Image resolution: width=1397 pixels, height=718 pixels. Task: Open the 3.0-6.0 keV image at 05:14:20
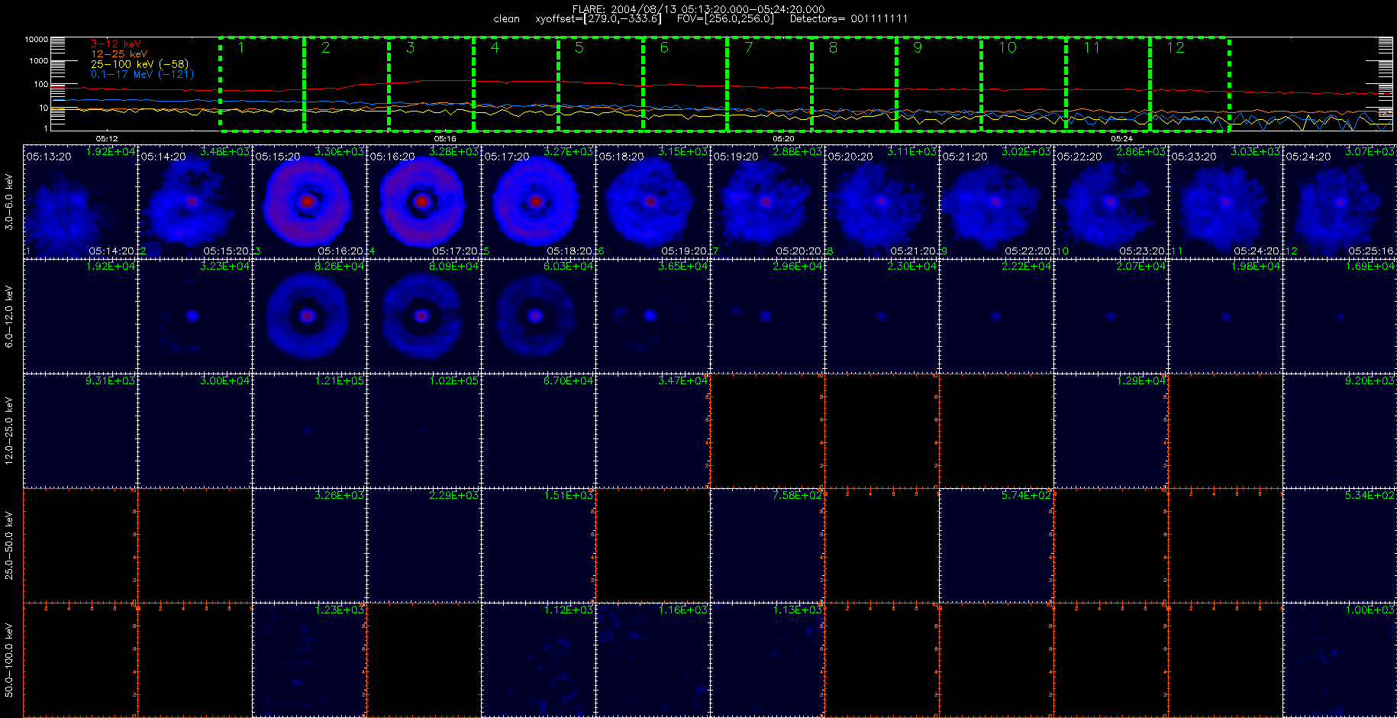(x=195, y=201)
